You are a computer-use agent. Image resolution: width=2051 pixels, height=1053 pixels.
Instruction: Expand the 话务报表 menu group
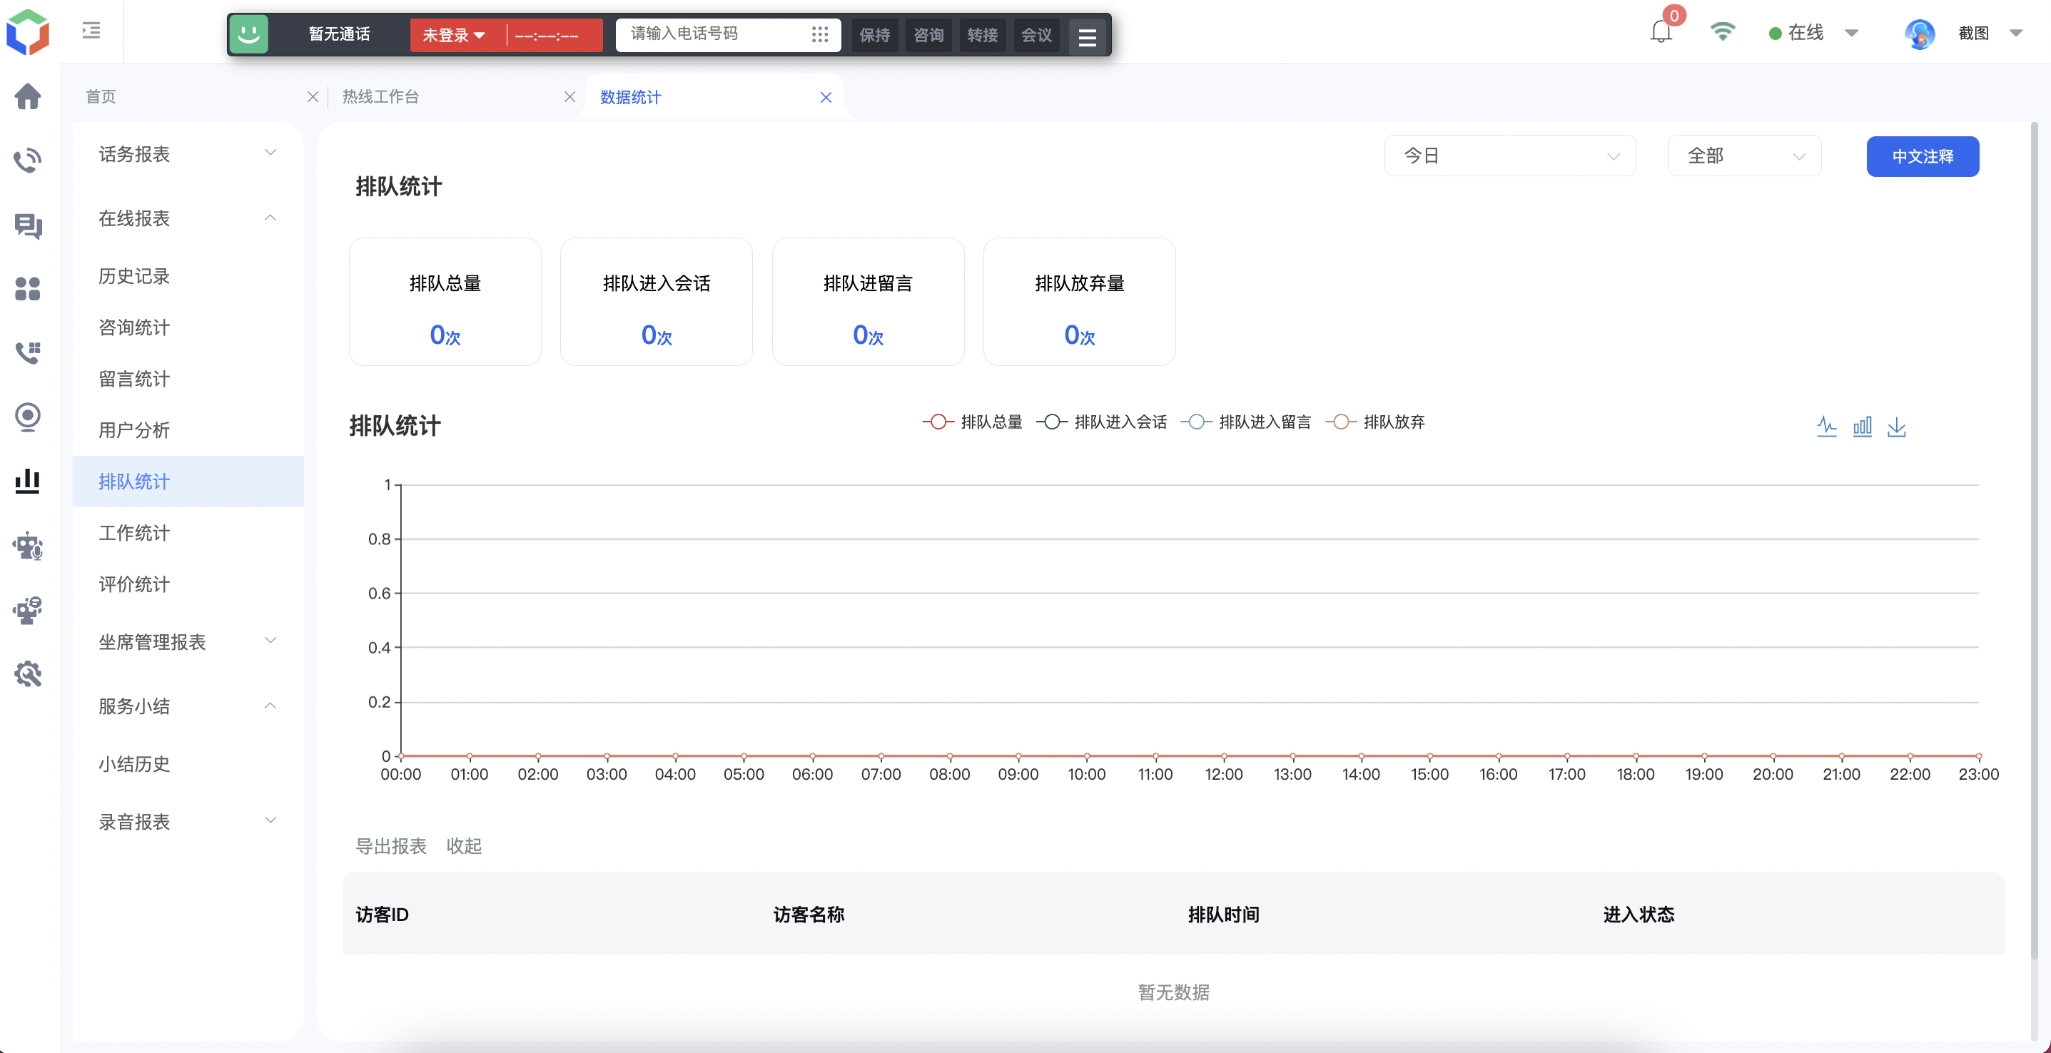click(x=188, y=153)
